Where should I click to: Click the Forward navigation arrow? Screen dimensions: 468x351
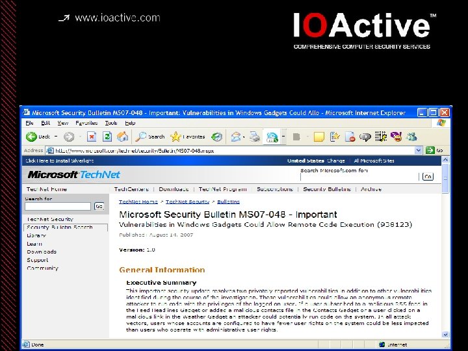pyautogui.click(x=69, y=136)
